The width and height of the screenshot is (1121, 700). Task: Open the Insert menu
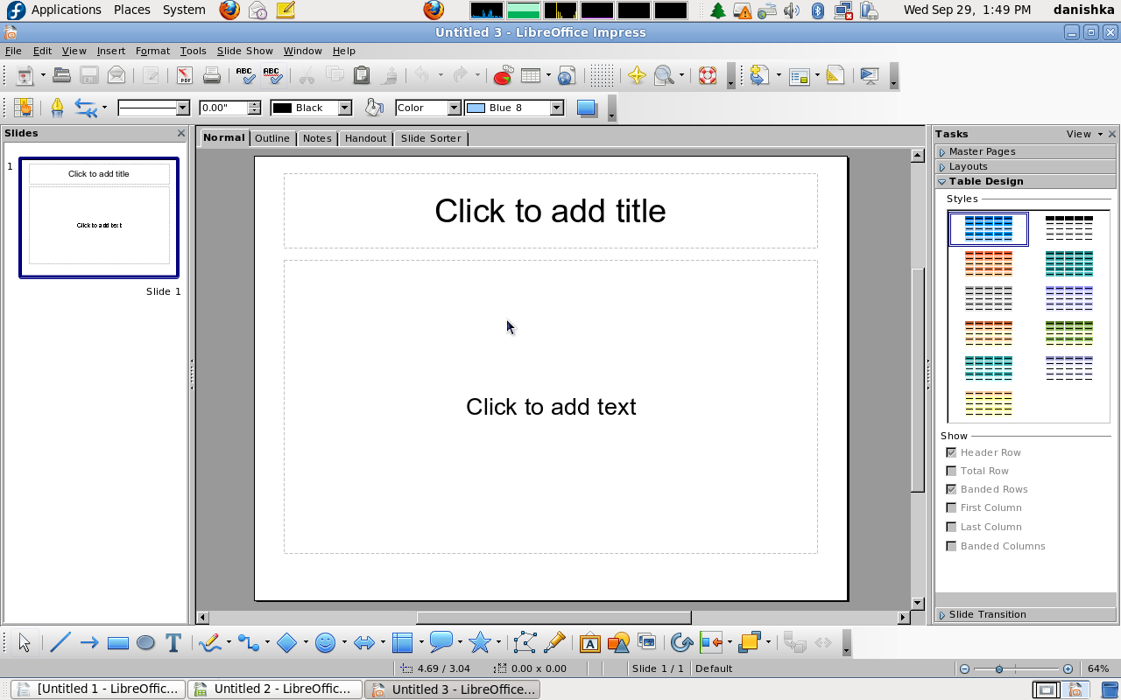(111, 51)
